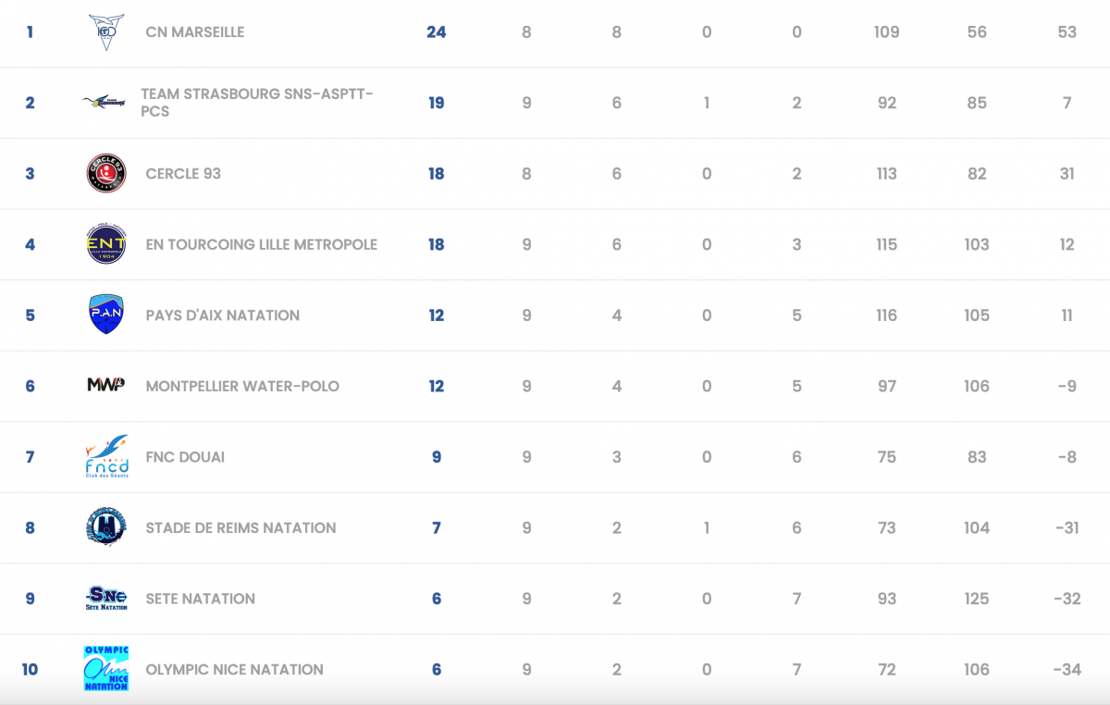Viewport: 1110px width, 705px height.
Task: Click Stade de Reims' -31 goal difference
Action: click(x=1067, y=528)
